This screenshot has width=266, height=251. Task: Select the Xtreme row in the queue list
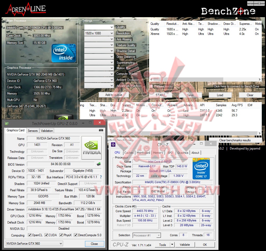[x=205, y=34]
